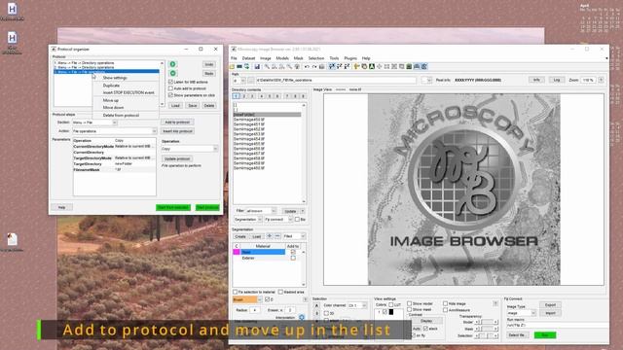Viewport: 623px width, 350px height.
Task: Open the Dataset menu in MIB
Action: click(248, 58)
